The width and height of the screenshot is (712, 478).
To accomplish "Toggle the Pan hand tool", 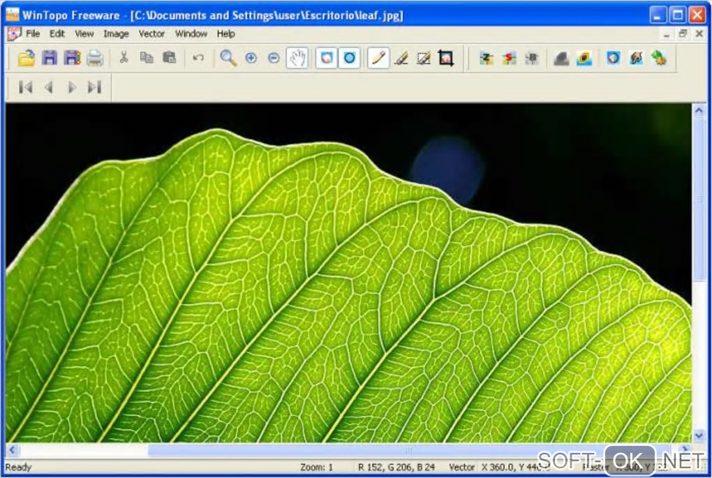I will tap(297, 58).
